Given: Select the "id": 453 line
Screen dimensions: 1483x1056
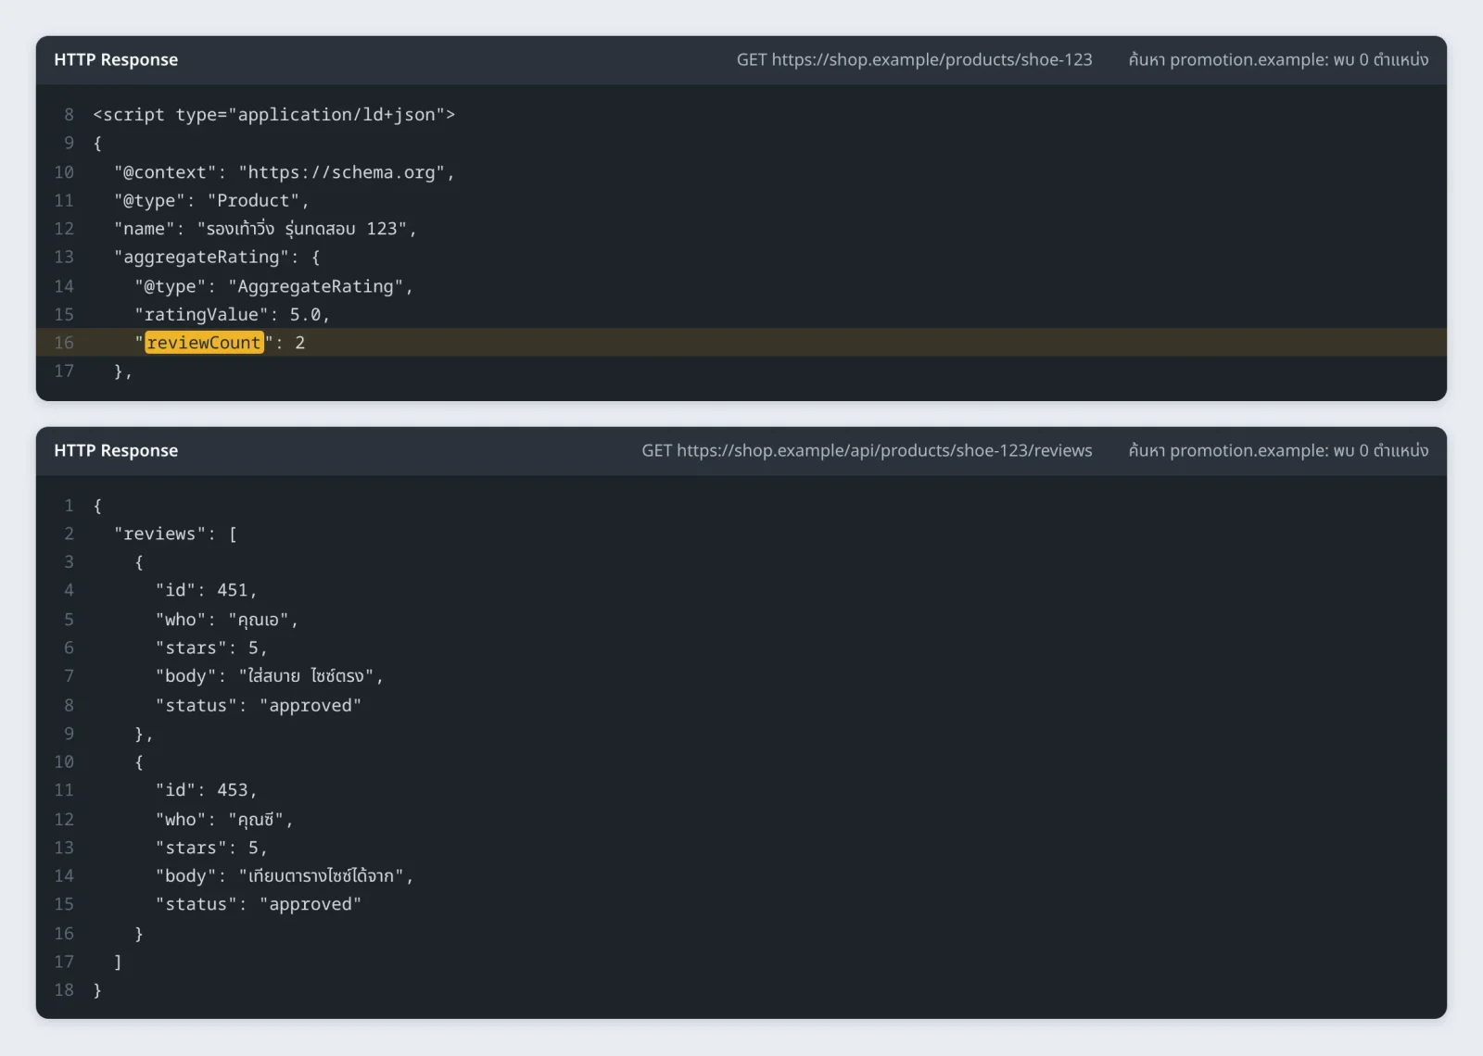Looking at the screenshot, I should click(206, 790).
